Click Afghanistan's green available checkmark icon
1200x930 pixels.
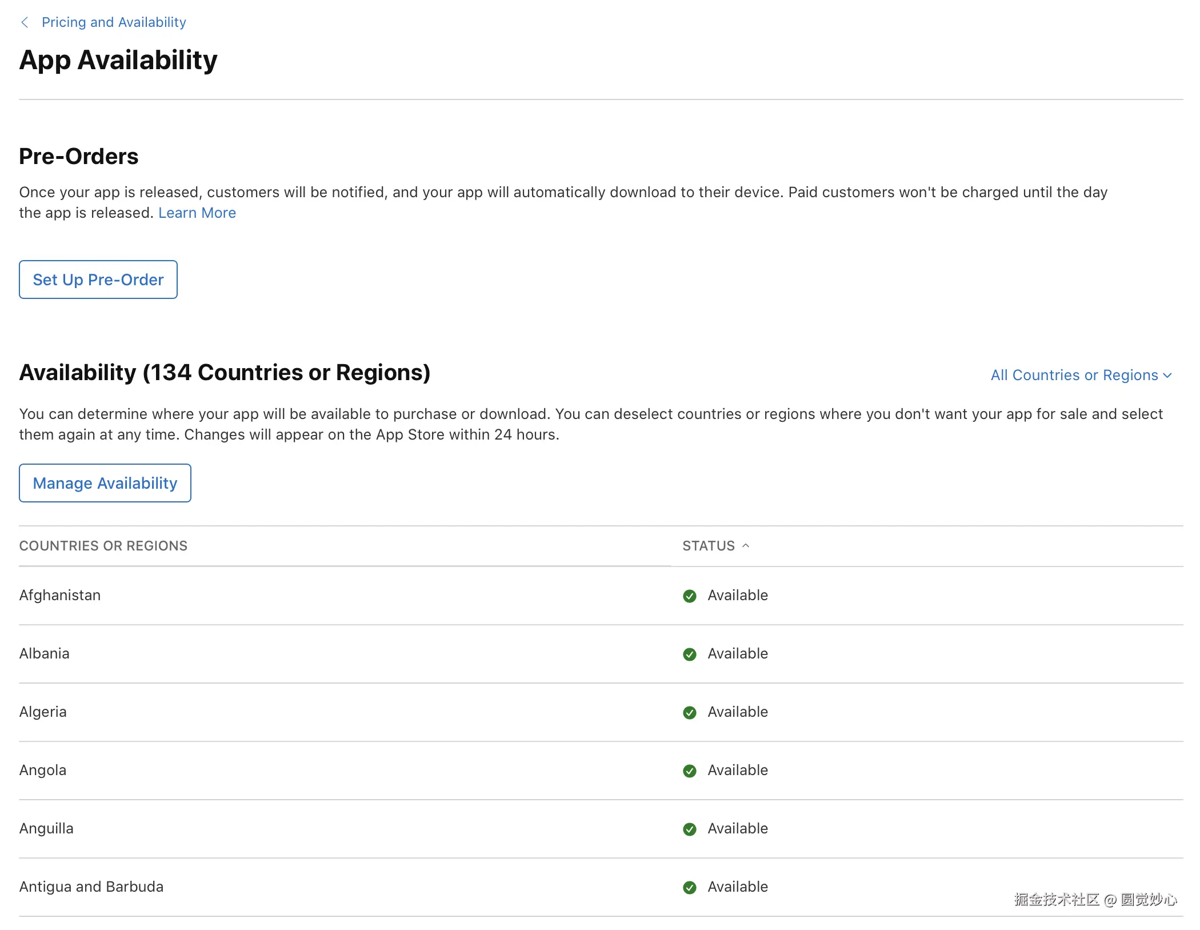690,596
